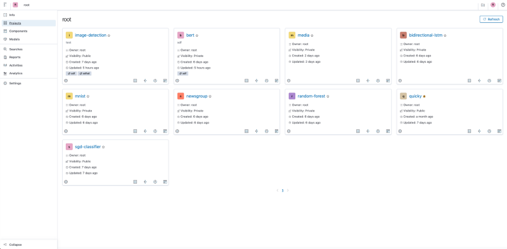507x249 pixels.
Task: Star the sgd-classifier project
Action: [103, 147]
